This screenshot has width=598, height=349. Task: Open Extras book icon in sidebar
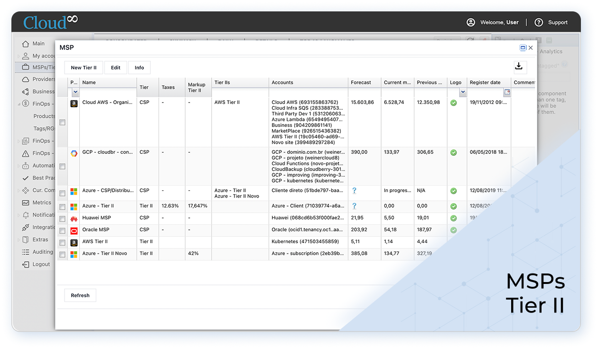[x=26, y=240]
